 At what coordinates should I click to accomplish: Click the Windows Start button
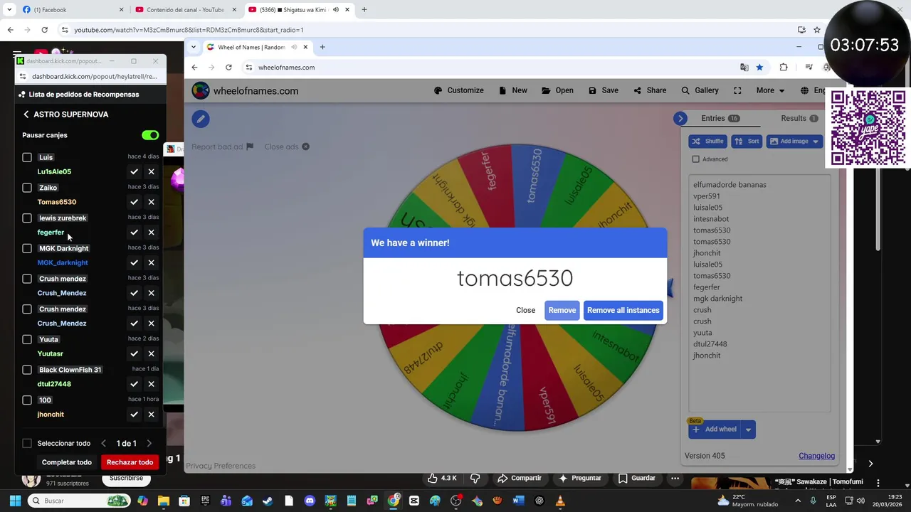[14, 501]
